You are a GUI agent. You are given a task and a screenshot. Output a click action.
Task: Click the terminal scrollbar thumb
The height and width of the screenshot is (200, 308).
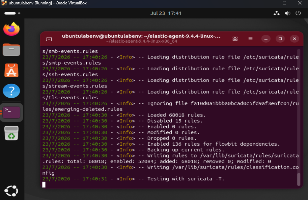point(299,179)
